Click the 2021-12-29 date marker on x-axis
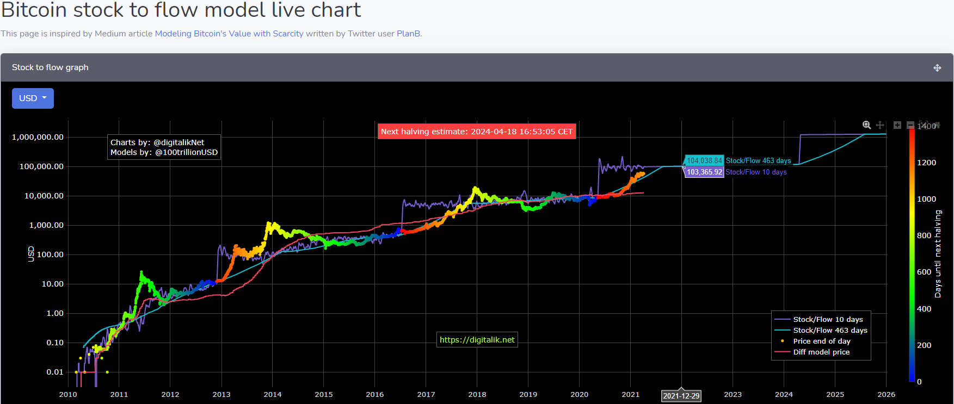 coord(681,396)
